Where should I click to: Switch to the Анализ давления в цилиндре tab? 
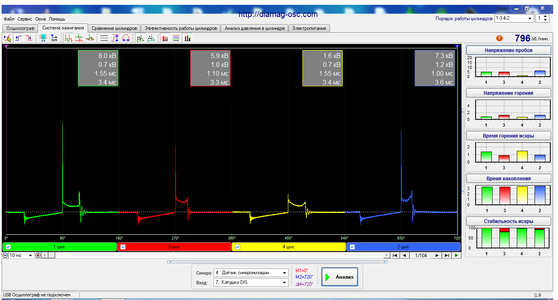255,28
